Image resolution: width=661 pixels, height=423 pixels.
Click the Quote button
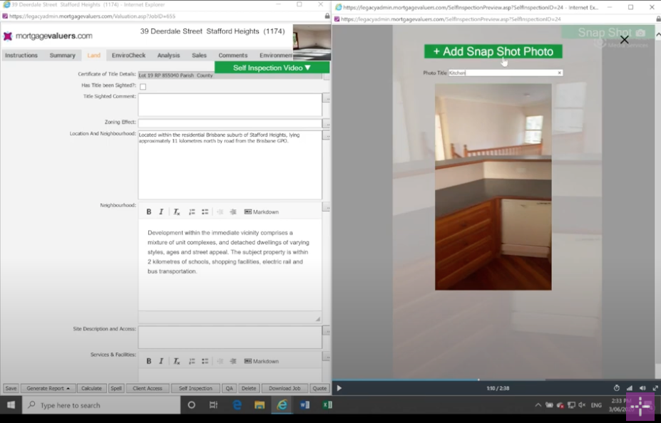point(319,388)
